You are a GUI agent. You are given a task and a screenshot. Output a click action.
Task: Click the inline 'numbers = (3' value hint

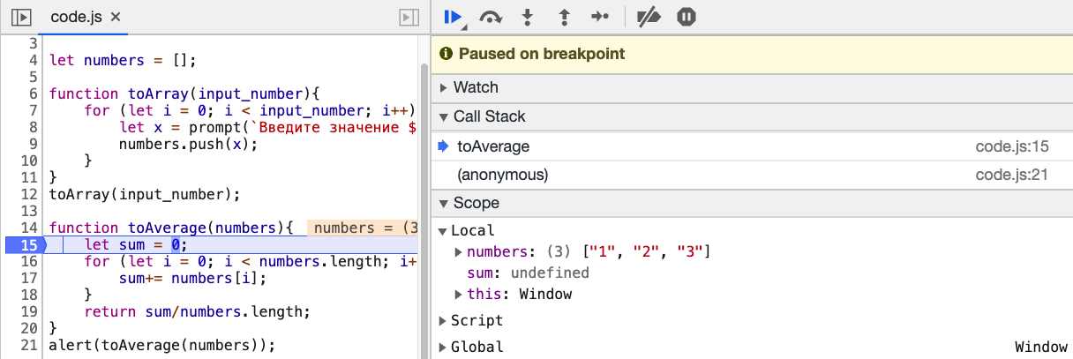coord(362,228)
